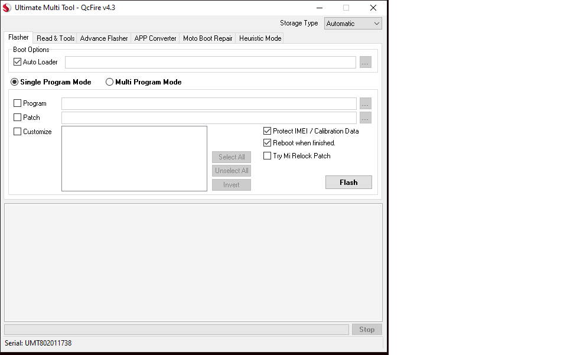Screen dimensions: 567x355
Task: Disable Protect IMEI / Calibration Data
Action: click(x=267, y=131)
